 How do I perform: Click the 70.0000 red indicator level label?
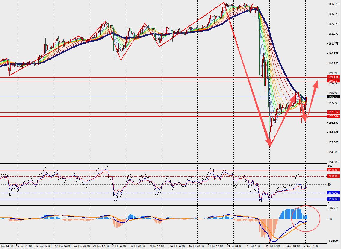333,176
